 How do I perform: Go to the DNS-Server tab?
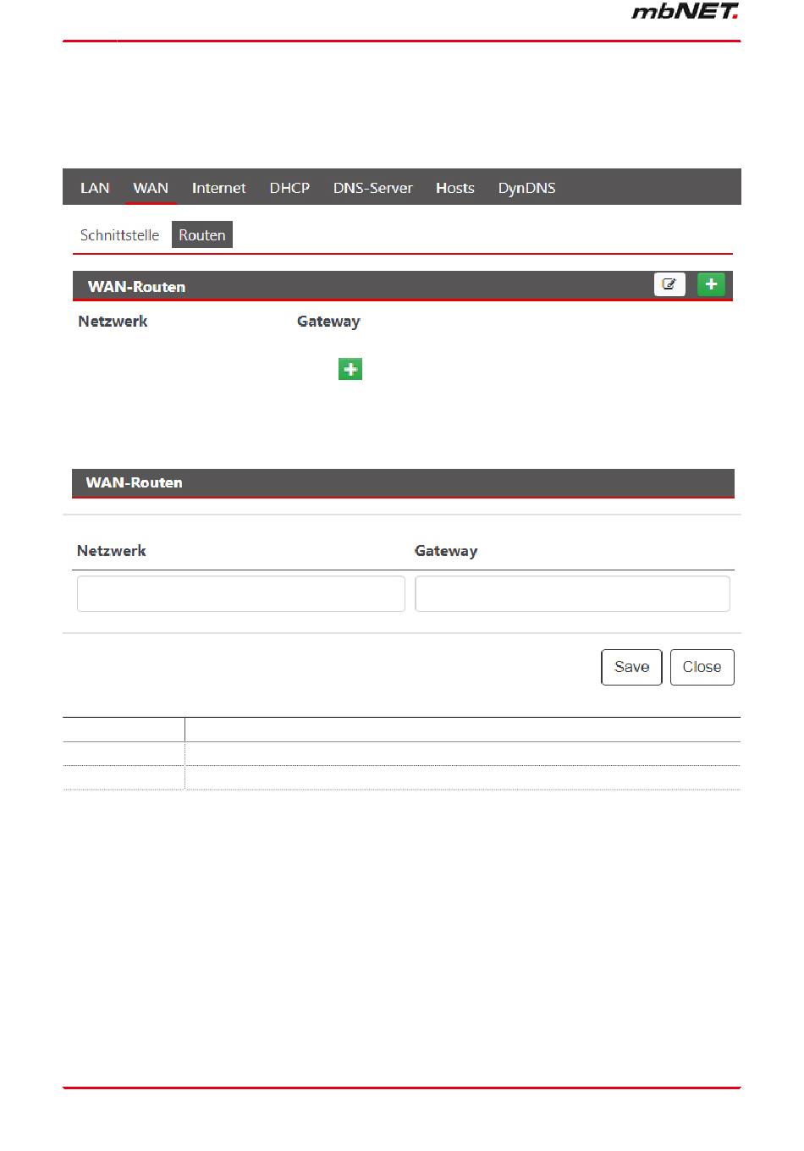(372, 188)
